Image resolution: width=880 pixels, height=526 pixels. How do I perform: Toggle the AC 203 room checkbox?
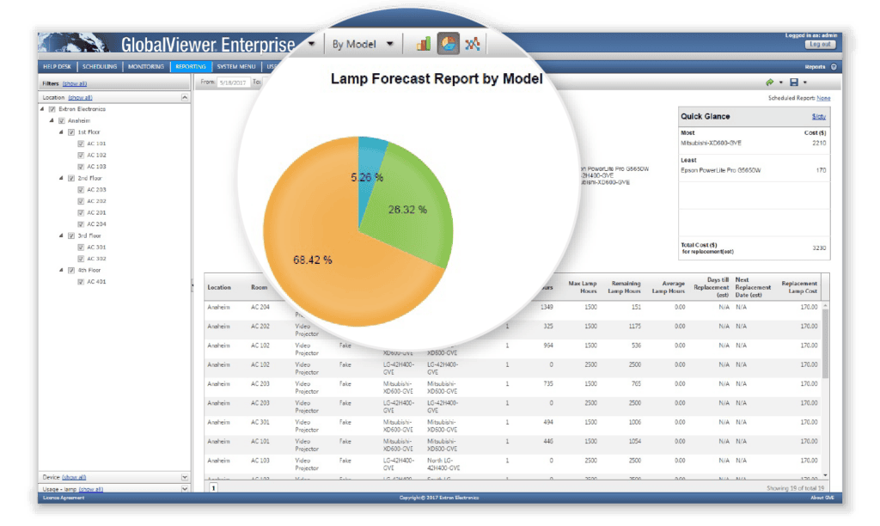point(81,190)
